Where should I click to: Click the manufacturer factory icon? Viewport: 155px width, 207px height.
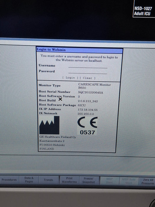[x=49, y=125]
